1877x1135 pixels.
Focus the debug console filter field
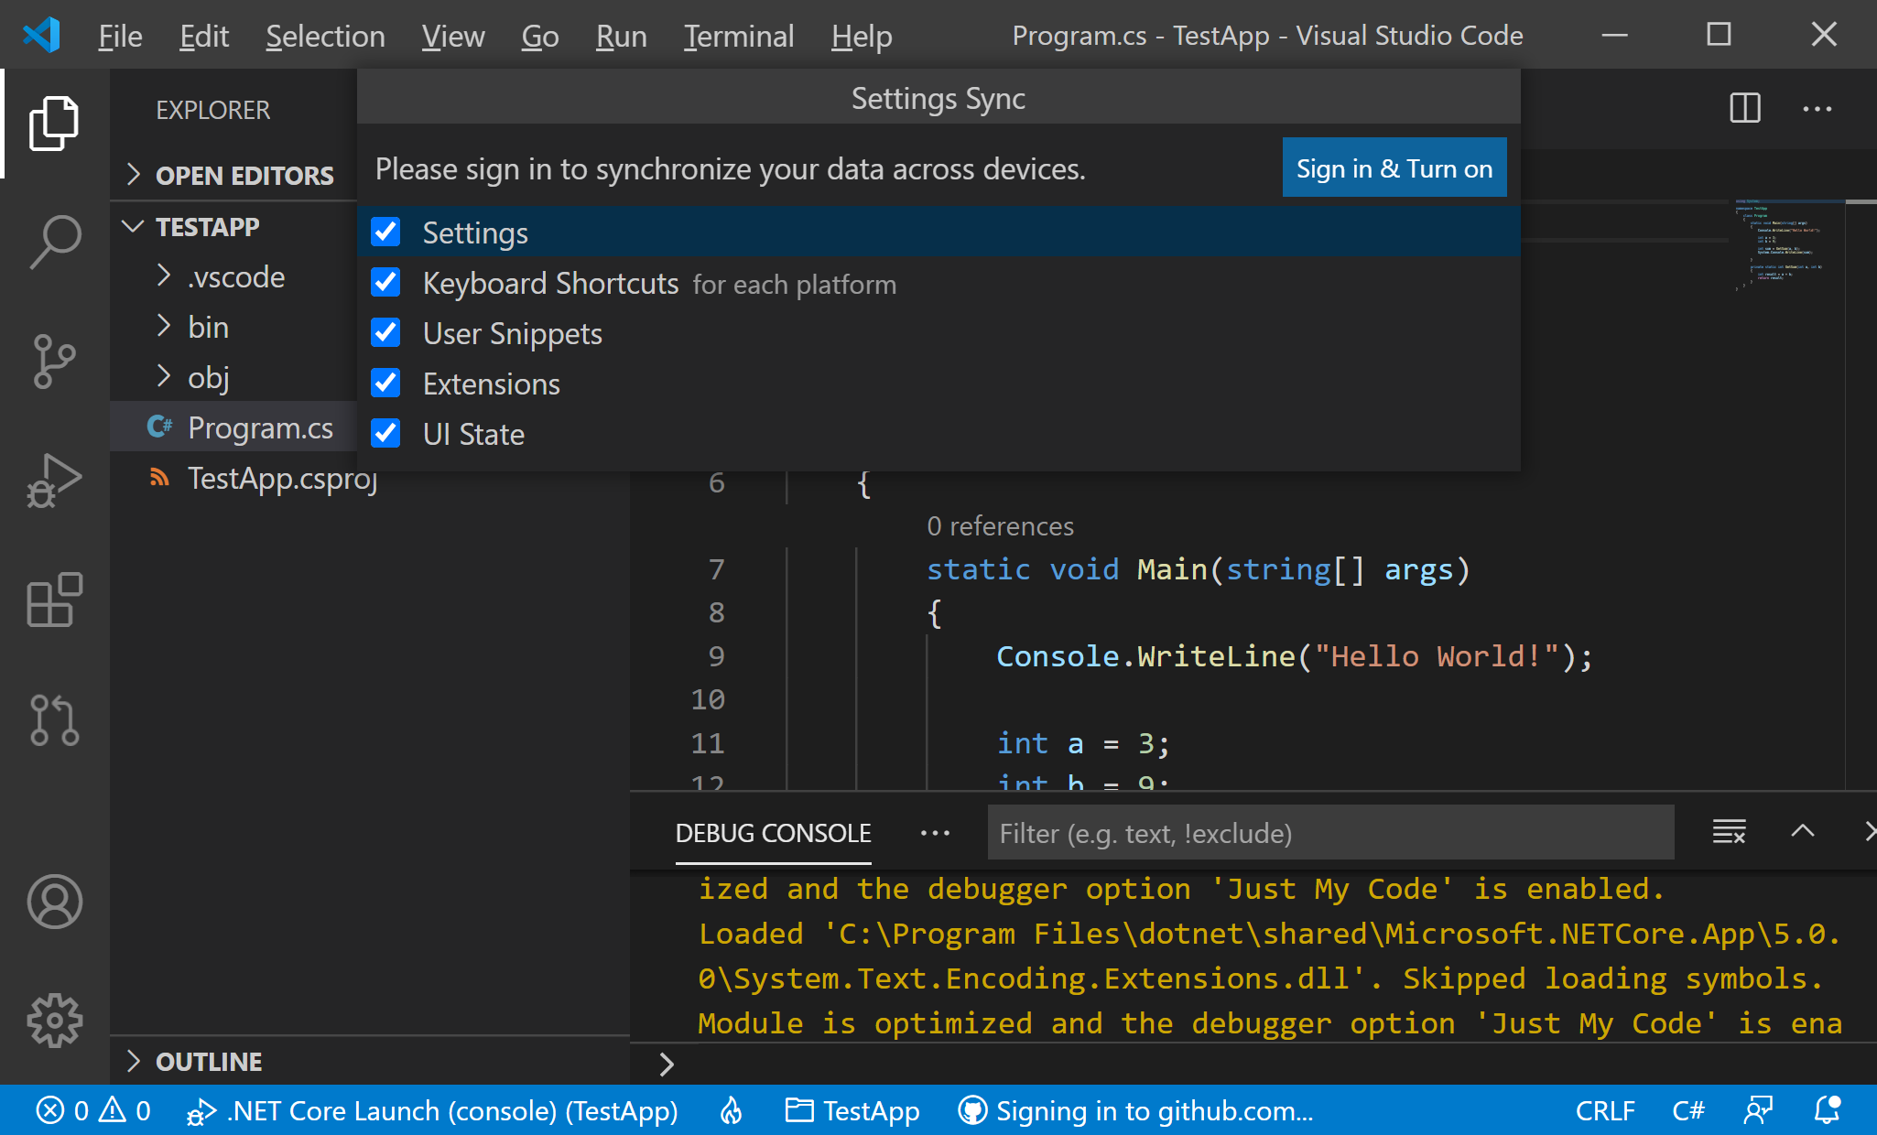(x=1329, y=833)
